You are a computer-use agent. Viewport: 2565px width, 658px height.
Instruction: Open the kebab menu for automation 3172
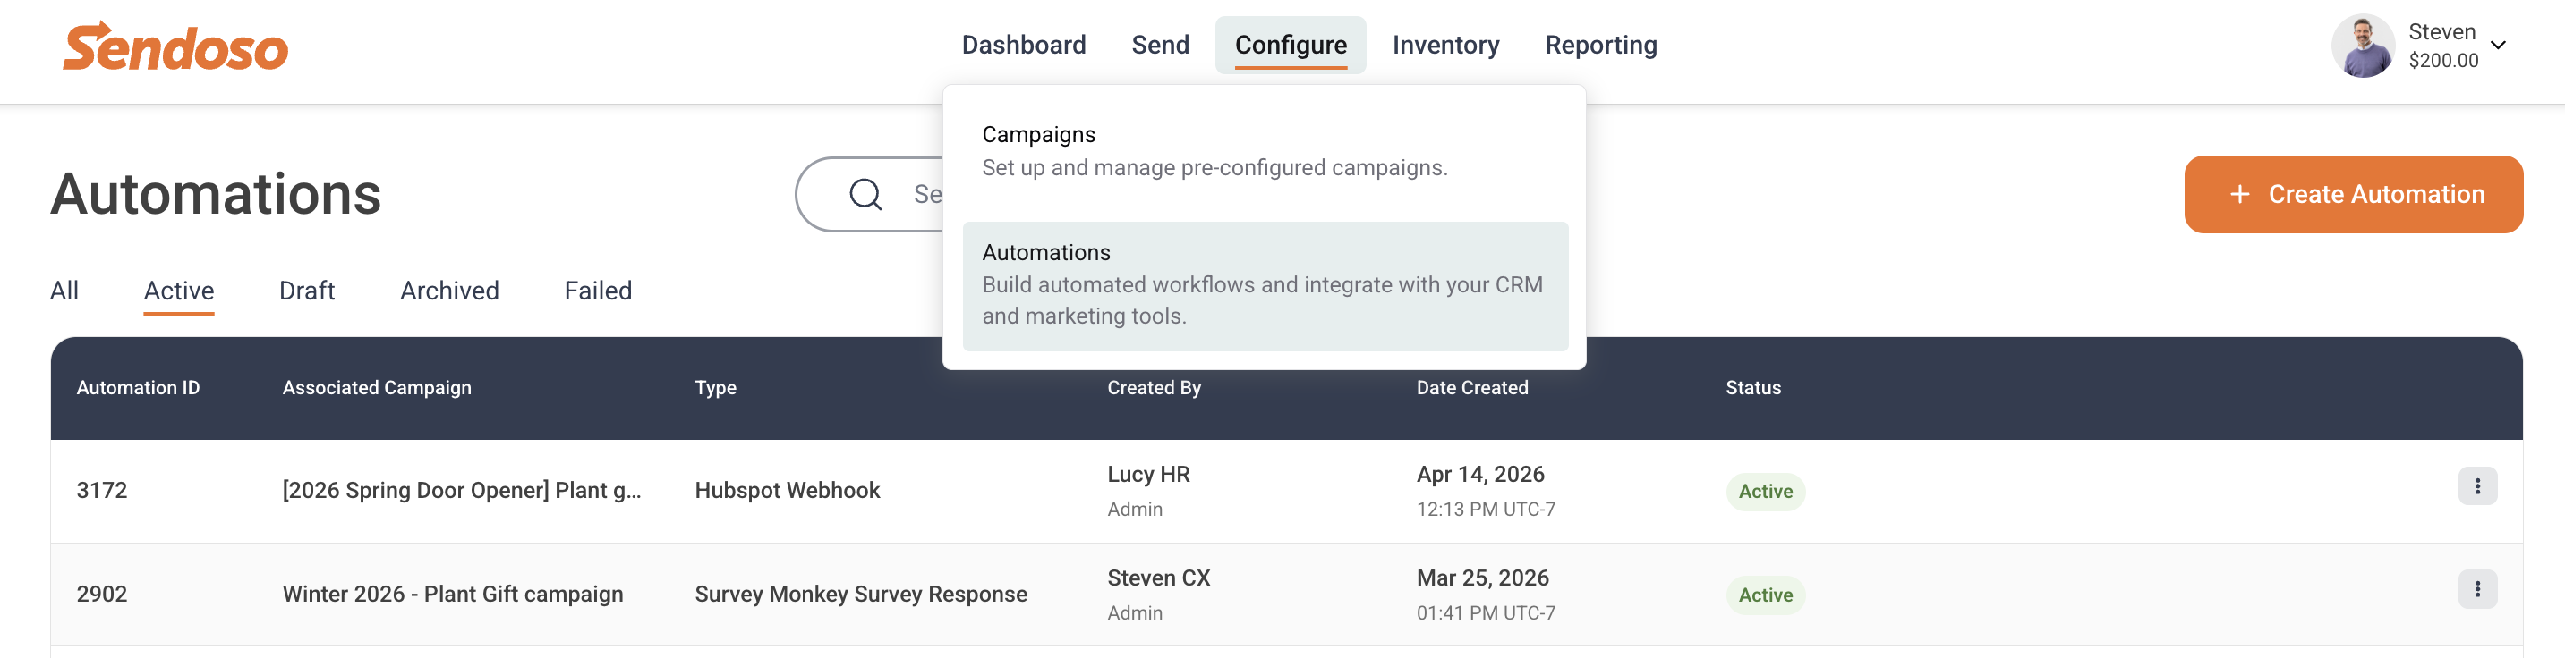tap(2476, 486)
